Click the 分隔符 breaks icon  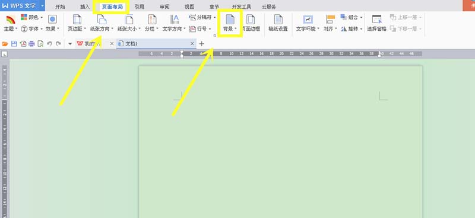[x=192, y=18]
